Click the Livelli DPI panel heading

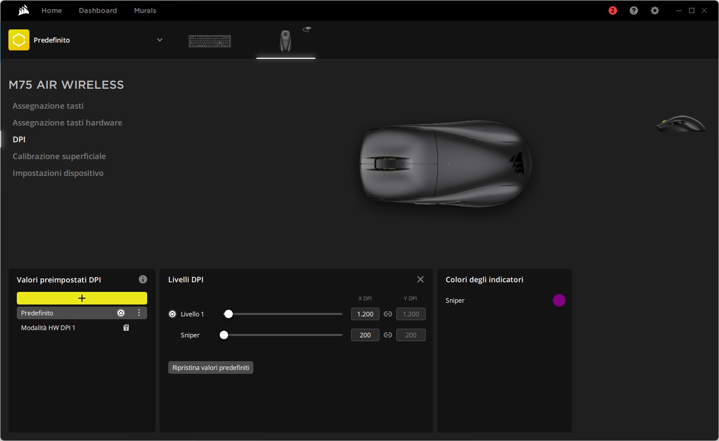(x=186, y=280)
